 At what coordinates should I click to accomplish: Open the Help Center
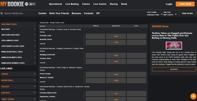click(x=187, y=13)
